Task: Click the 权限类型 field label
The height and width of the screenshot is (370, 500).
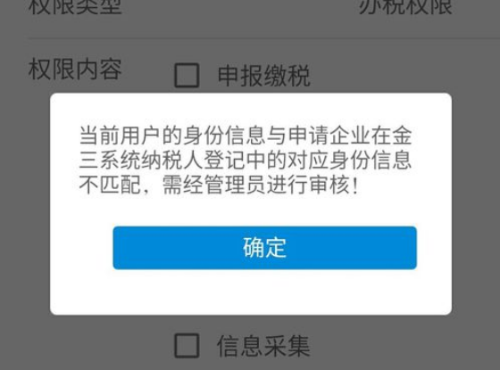Action: coord(75,6)
